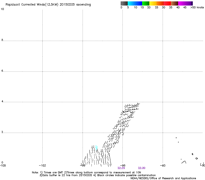Select the cyan-blue 5-15 knots color band
The image size is (205, 180).
135,3
